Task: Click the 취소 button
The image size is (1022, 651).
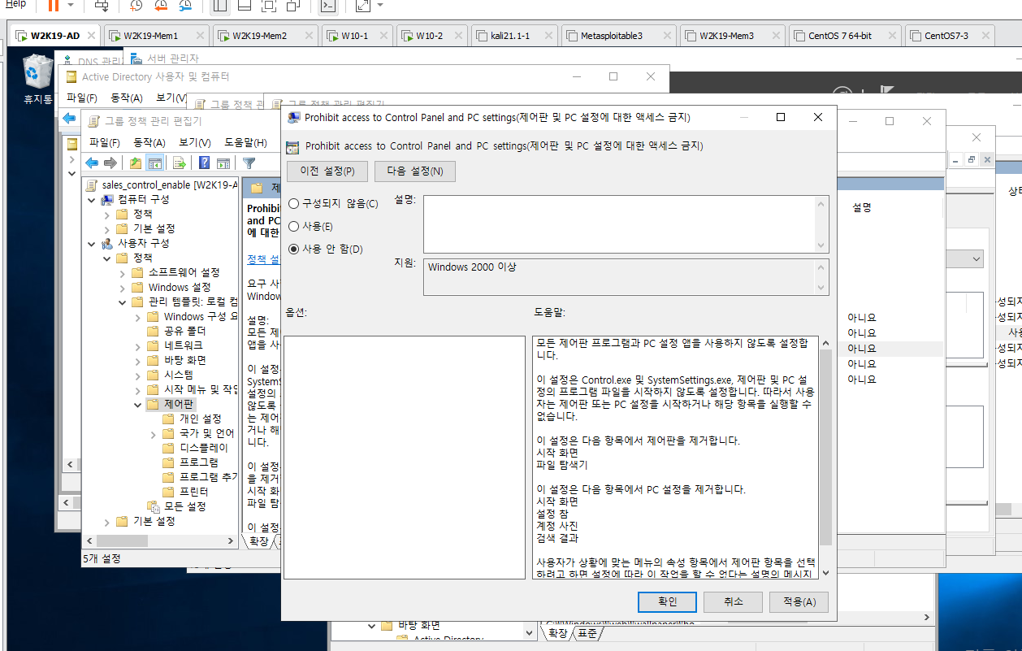Action: click(x=734, y=601)
